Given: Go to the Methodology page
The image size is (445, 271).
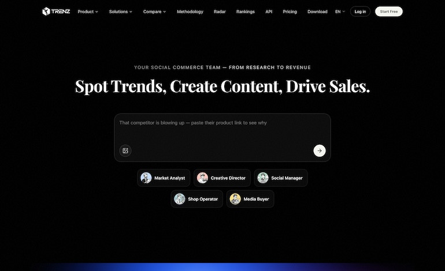Looking at the screenshot, I should coord(190,12).
